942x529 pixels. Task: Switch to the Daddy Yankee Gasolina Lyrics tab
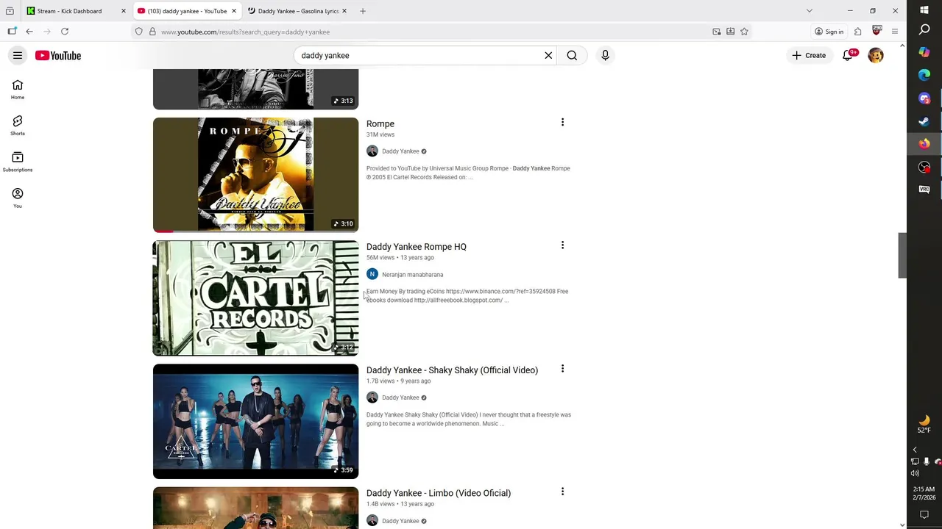[298, 11]
